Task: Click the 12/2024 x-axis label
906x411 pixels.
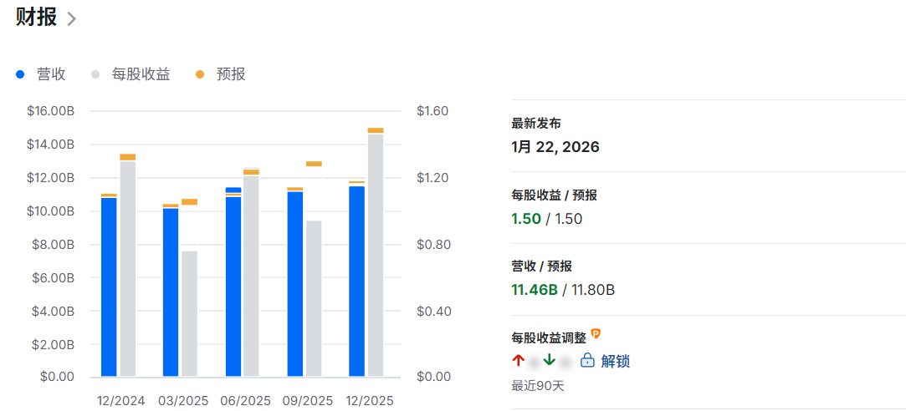Action: click(121, 401)
